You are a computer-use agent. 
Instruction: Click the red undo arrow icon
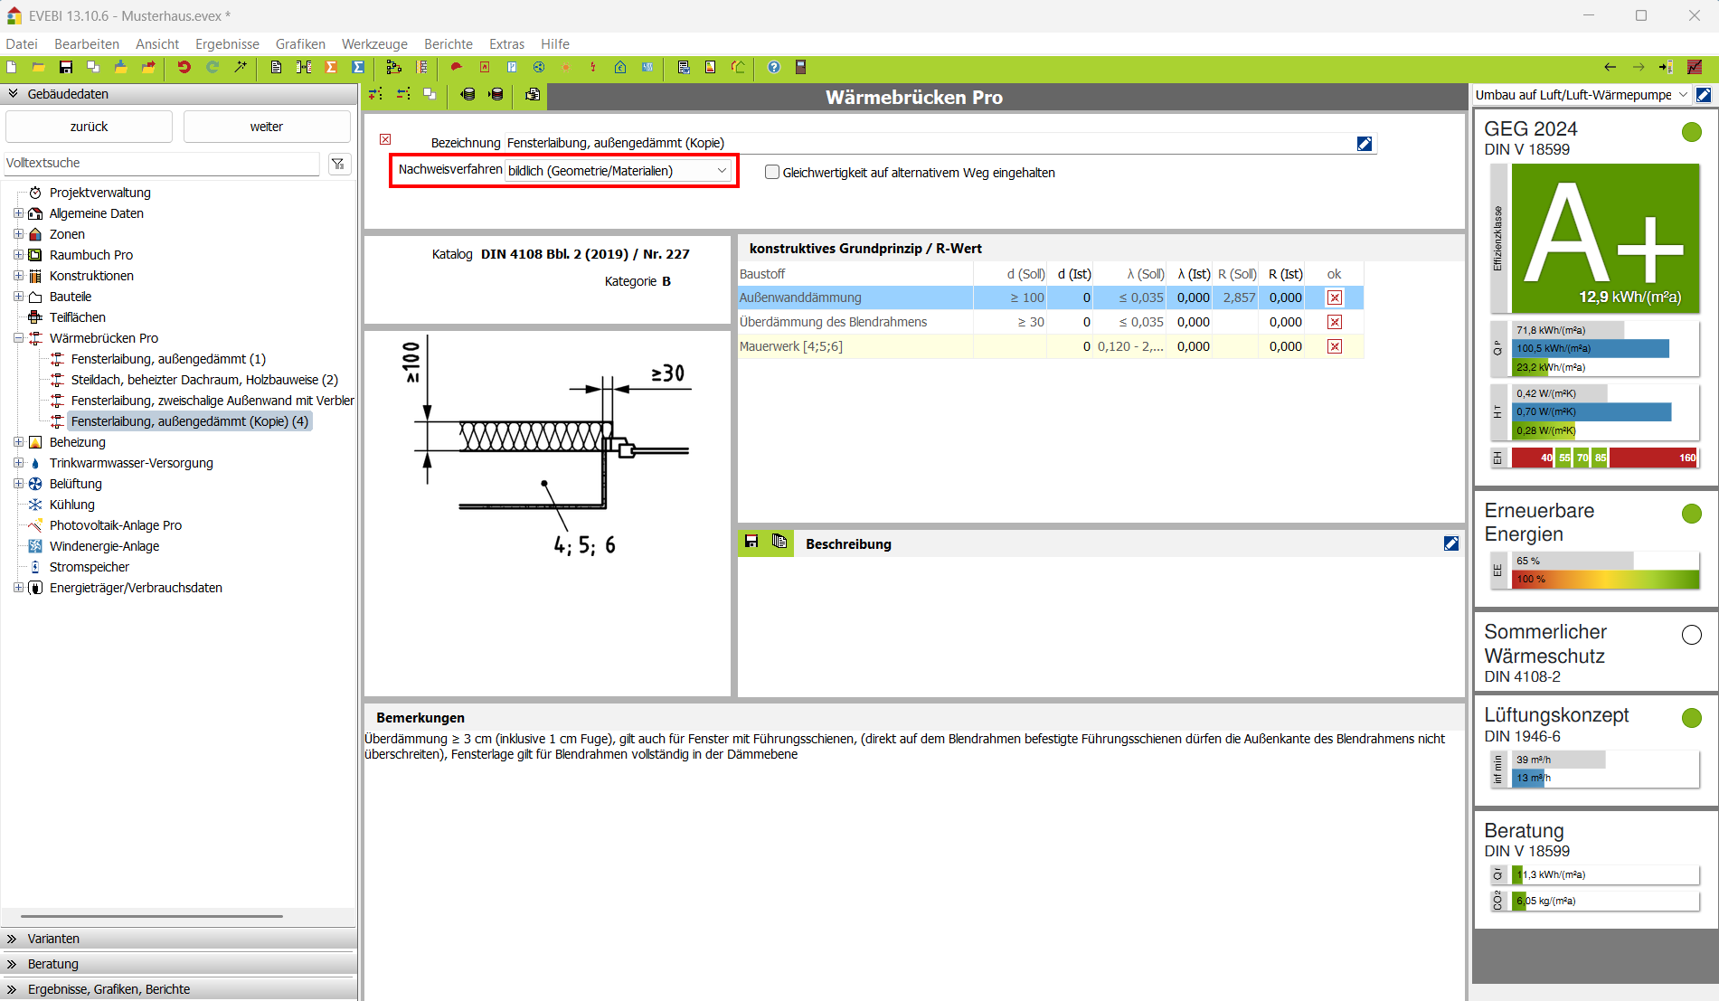pos(184,67)
